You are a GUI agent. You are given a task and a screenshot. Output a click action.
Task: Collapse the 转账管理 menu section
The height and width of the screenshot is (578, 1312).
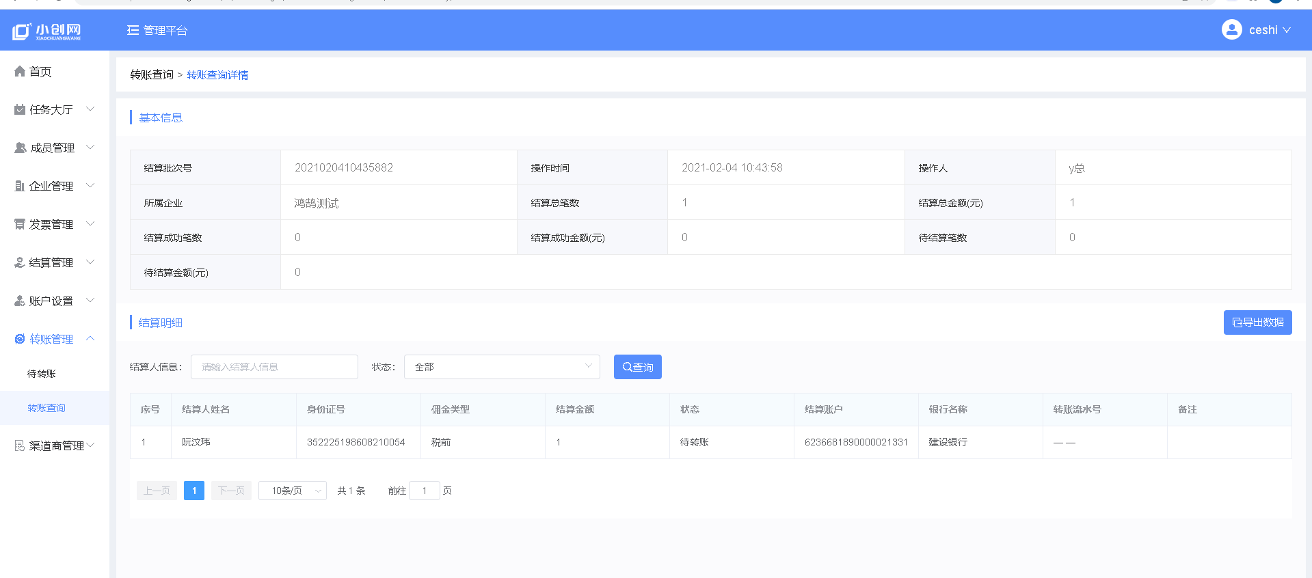pyautogui.click(x=90, y=339)
